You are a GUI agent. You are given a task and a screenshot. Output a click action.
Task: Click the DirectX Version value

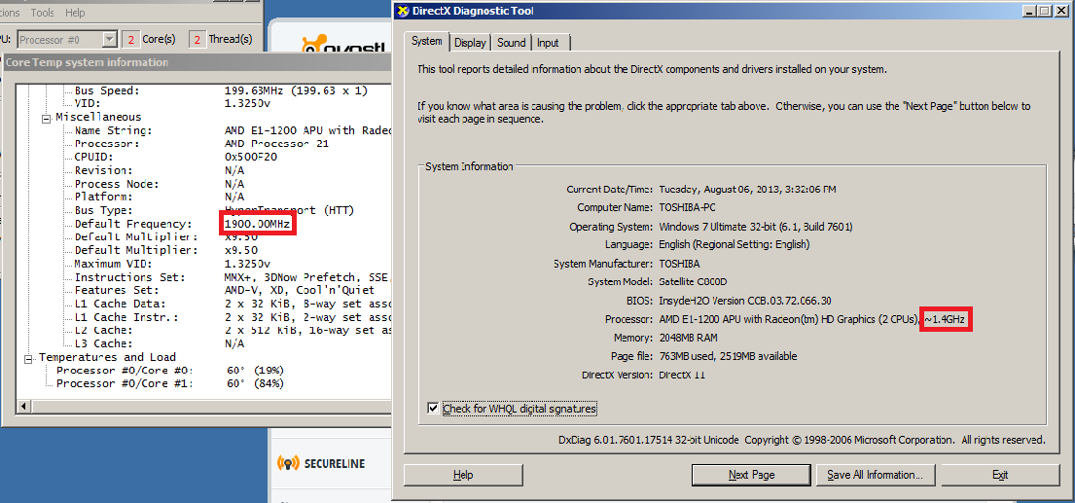pos(682,375)
